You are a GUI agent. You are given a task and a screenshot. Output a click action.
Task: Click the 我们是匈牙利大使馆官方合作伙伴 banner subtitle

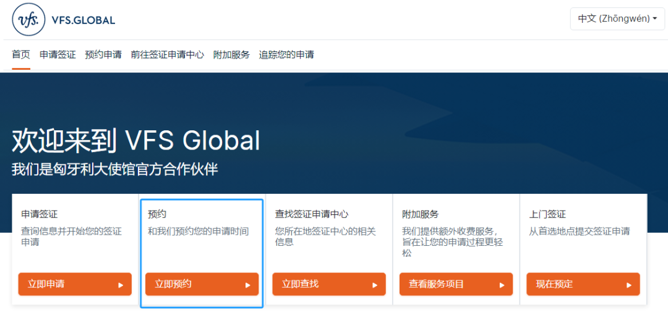(x=115, y=169)
